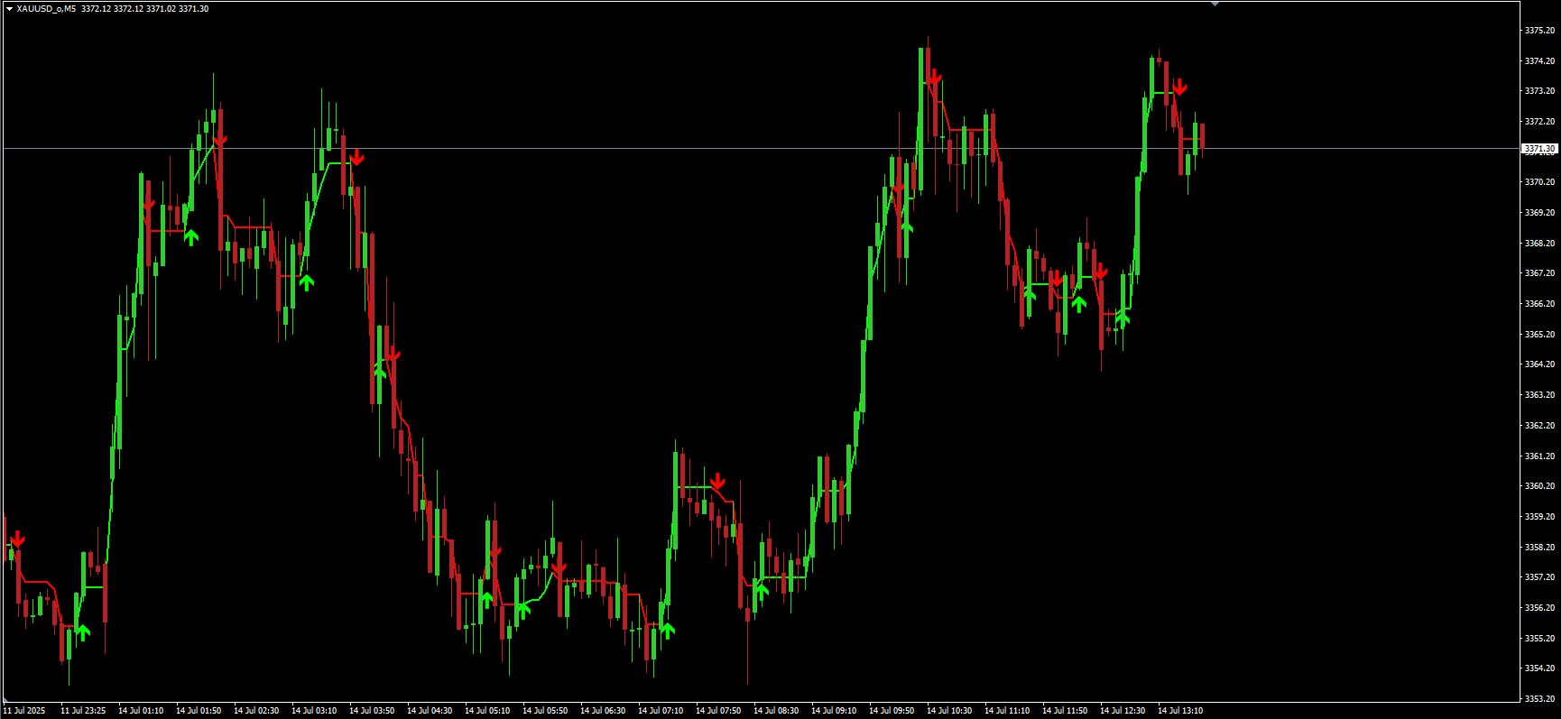This screenshot has height=719, width=1562.
Task: Click the leftmost red sell arrow
Action: [x=17, y=539]
